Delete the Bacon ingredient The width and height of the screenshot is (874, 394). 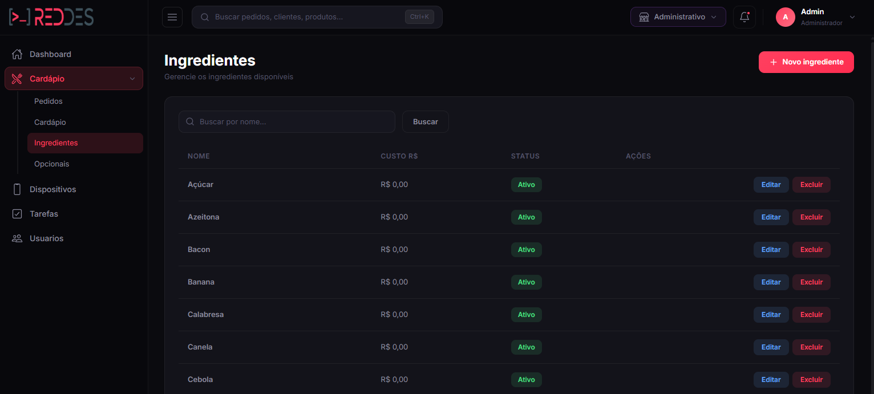pyautogui.click(x=811, y=250)
